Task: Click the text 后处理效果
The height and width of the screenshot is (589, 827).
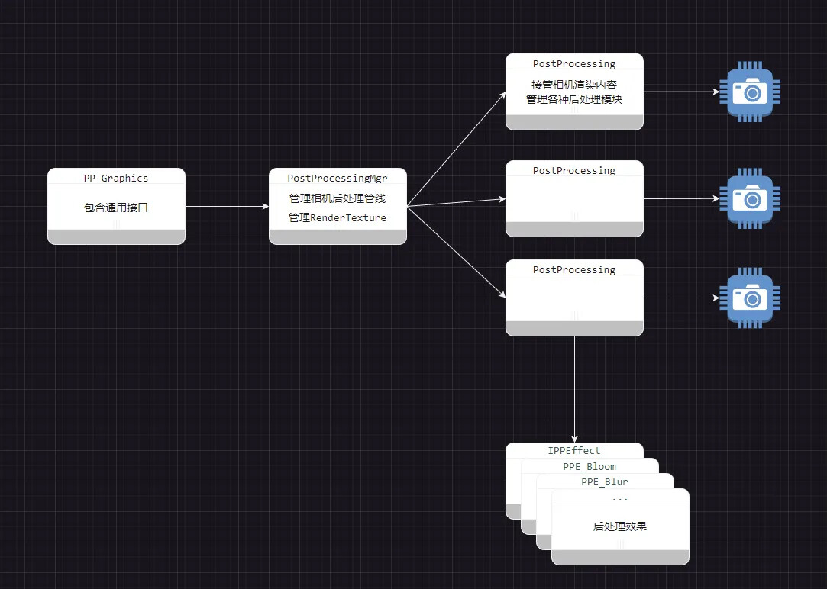Action: (x=620, y=526)
